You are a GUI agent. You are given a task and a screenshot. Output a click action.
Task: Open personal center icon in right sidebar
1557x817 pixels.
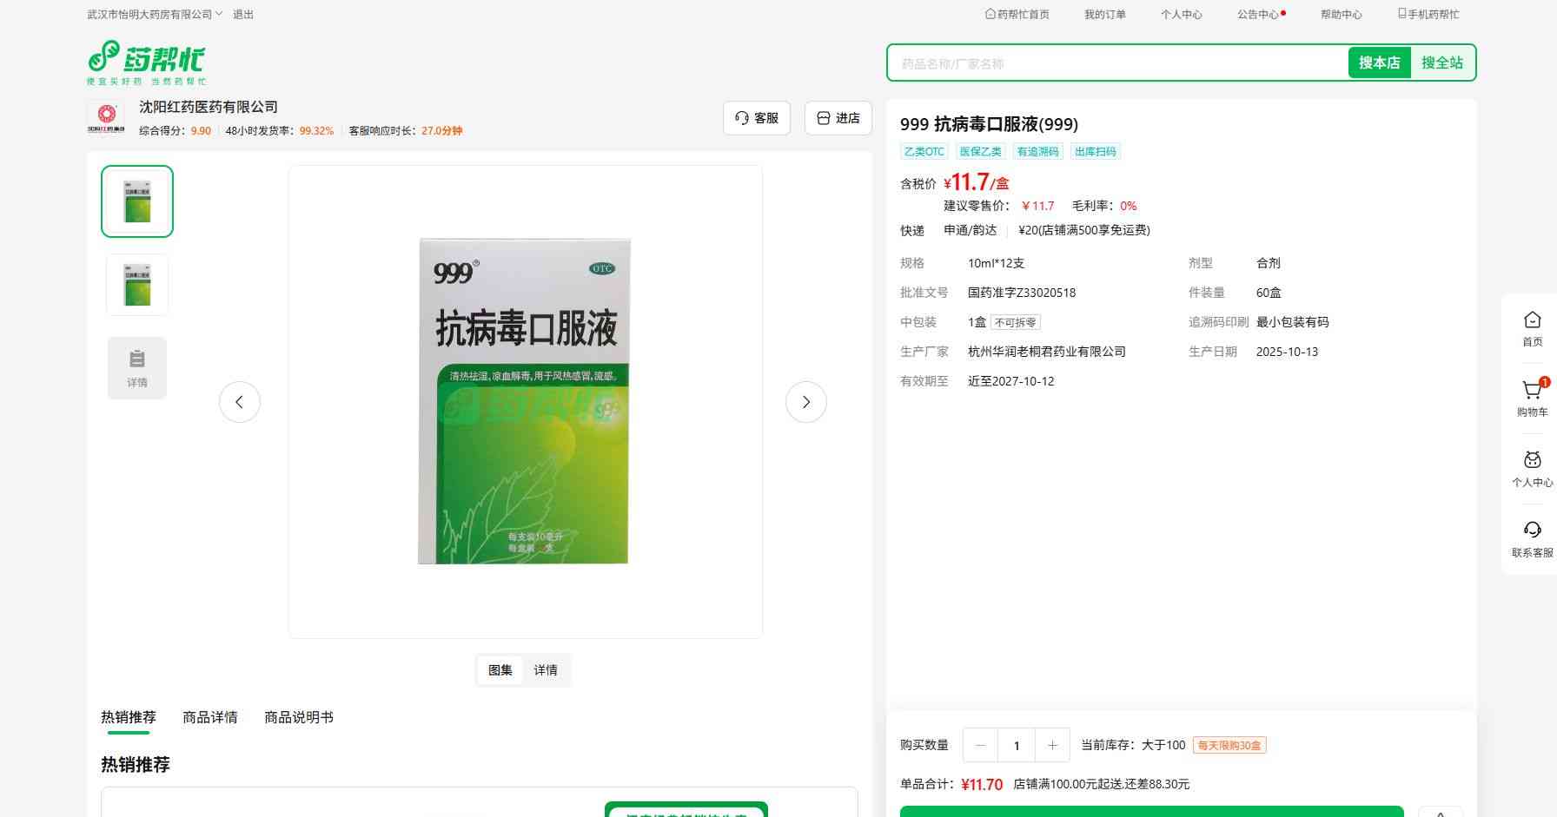pos(1532,461)
